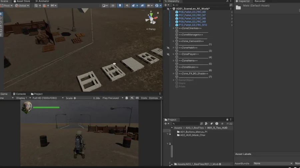
Task: Toggle Gizmos button in Game view
Action: coord(153,98)
